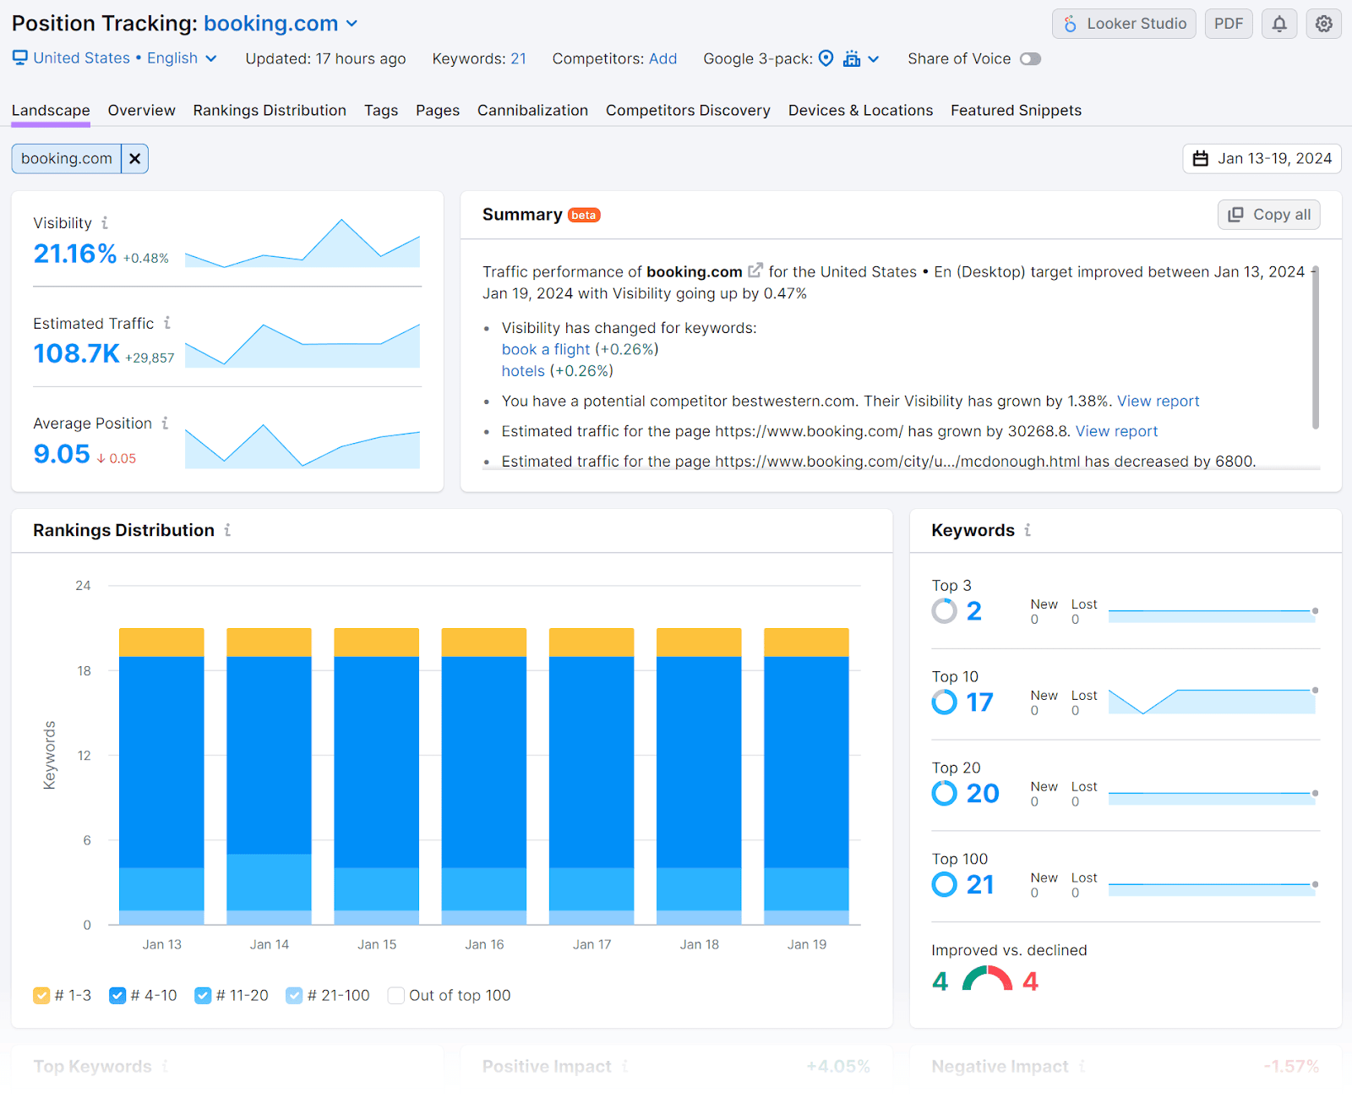Click the Copy all icon in the Summary panel
The image size is (1352, 1104).
(x=1236, y=214)
